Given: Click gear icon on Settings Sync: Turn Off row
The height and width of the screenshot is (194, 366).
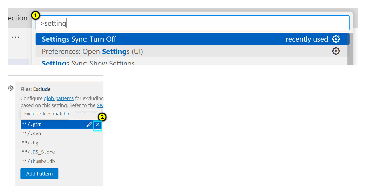Looking at the screenshot, I should pos(336,39).
